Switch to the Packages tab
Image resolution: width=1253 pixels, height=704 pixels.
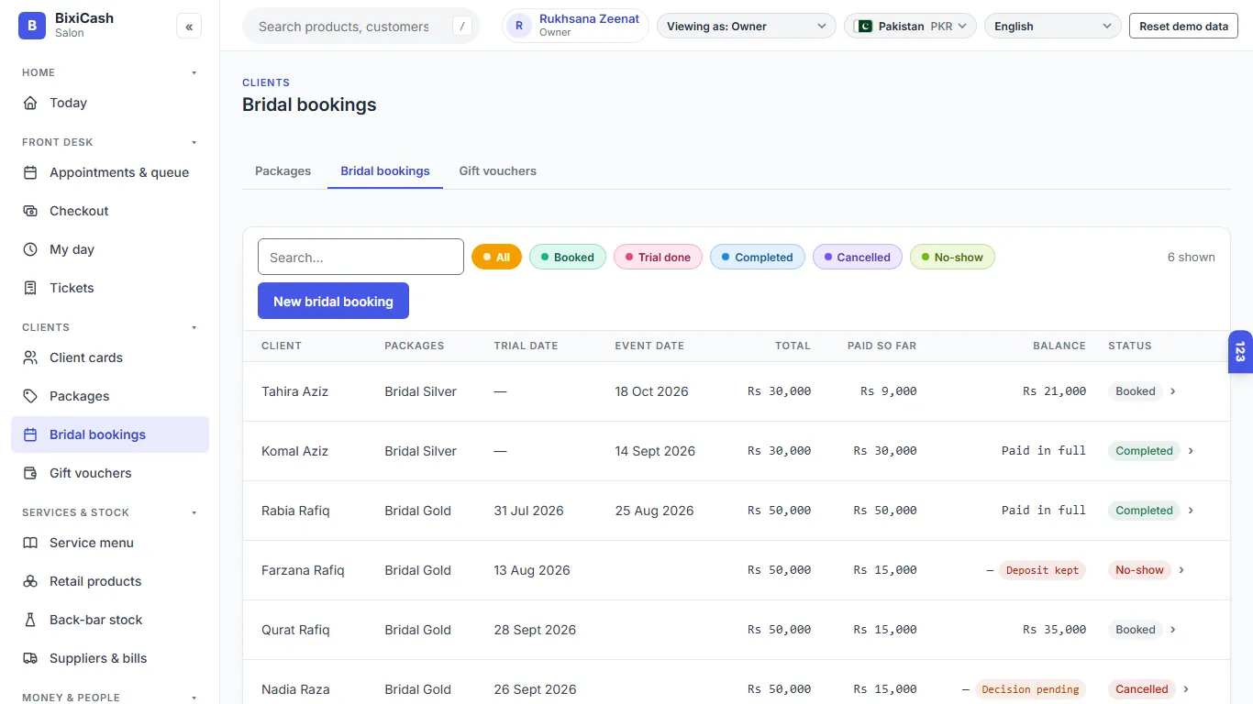click(283, 171)
